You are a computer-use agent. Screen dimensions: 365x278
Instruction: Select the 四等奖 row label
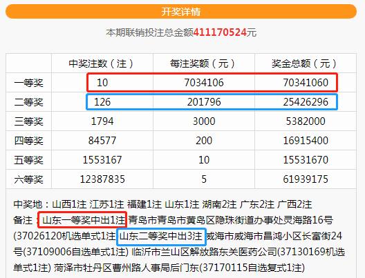pyautogui.click(x=28, y=141)
